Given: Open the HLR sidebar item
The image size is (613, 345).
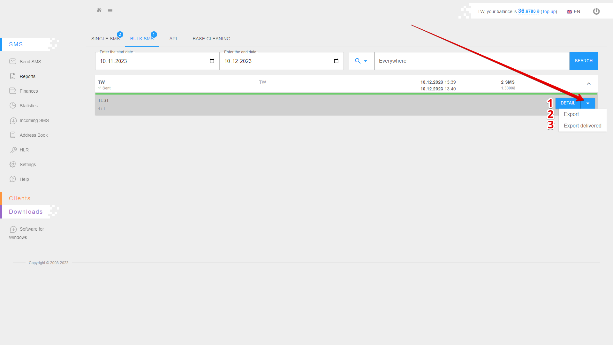Looking at the screenshot, I should pyautogui.click(x=24, y=150).
